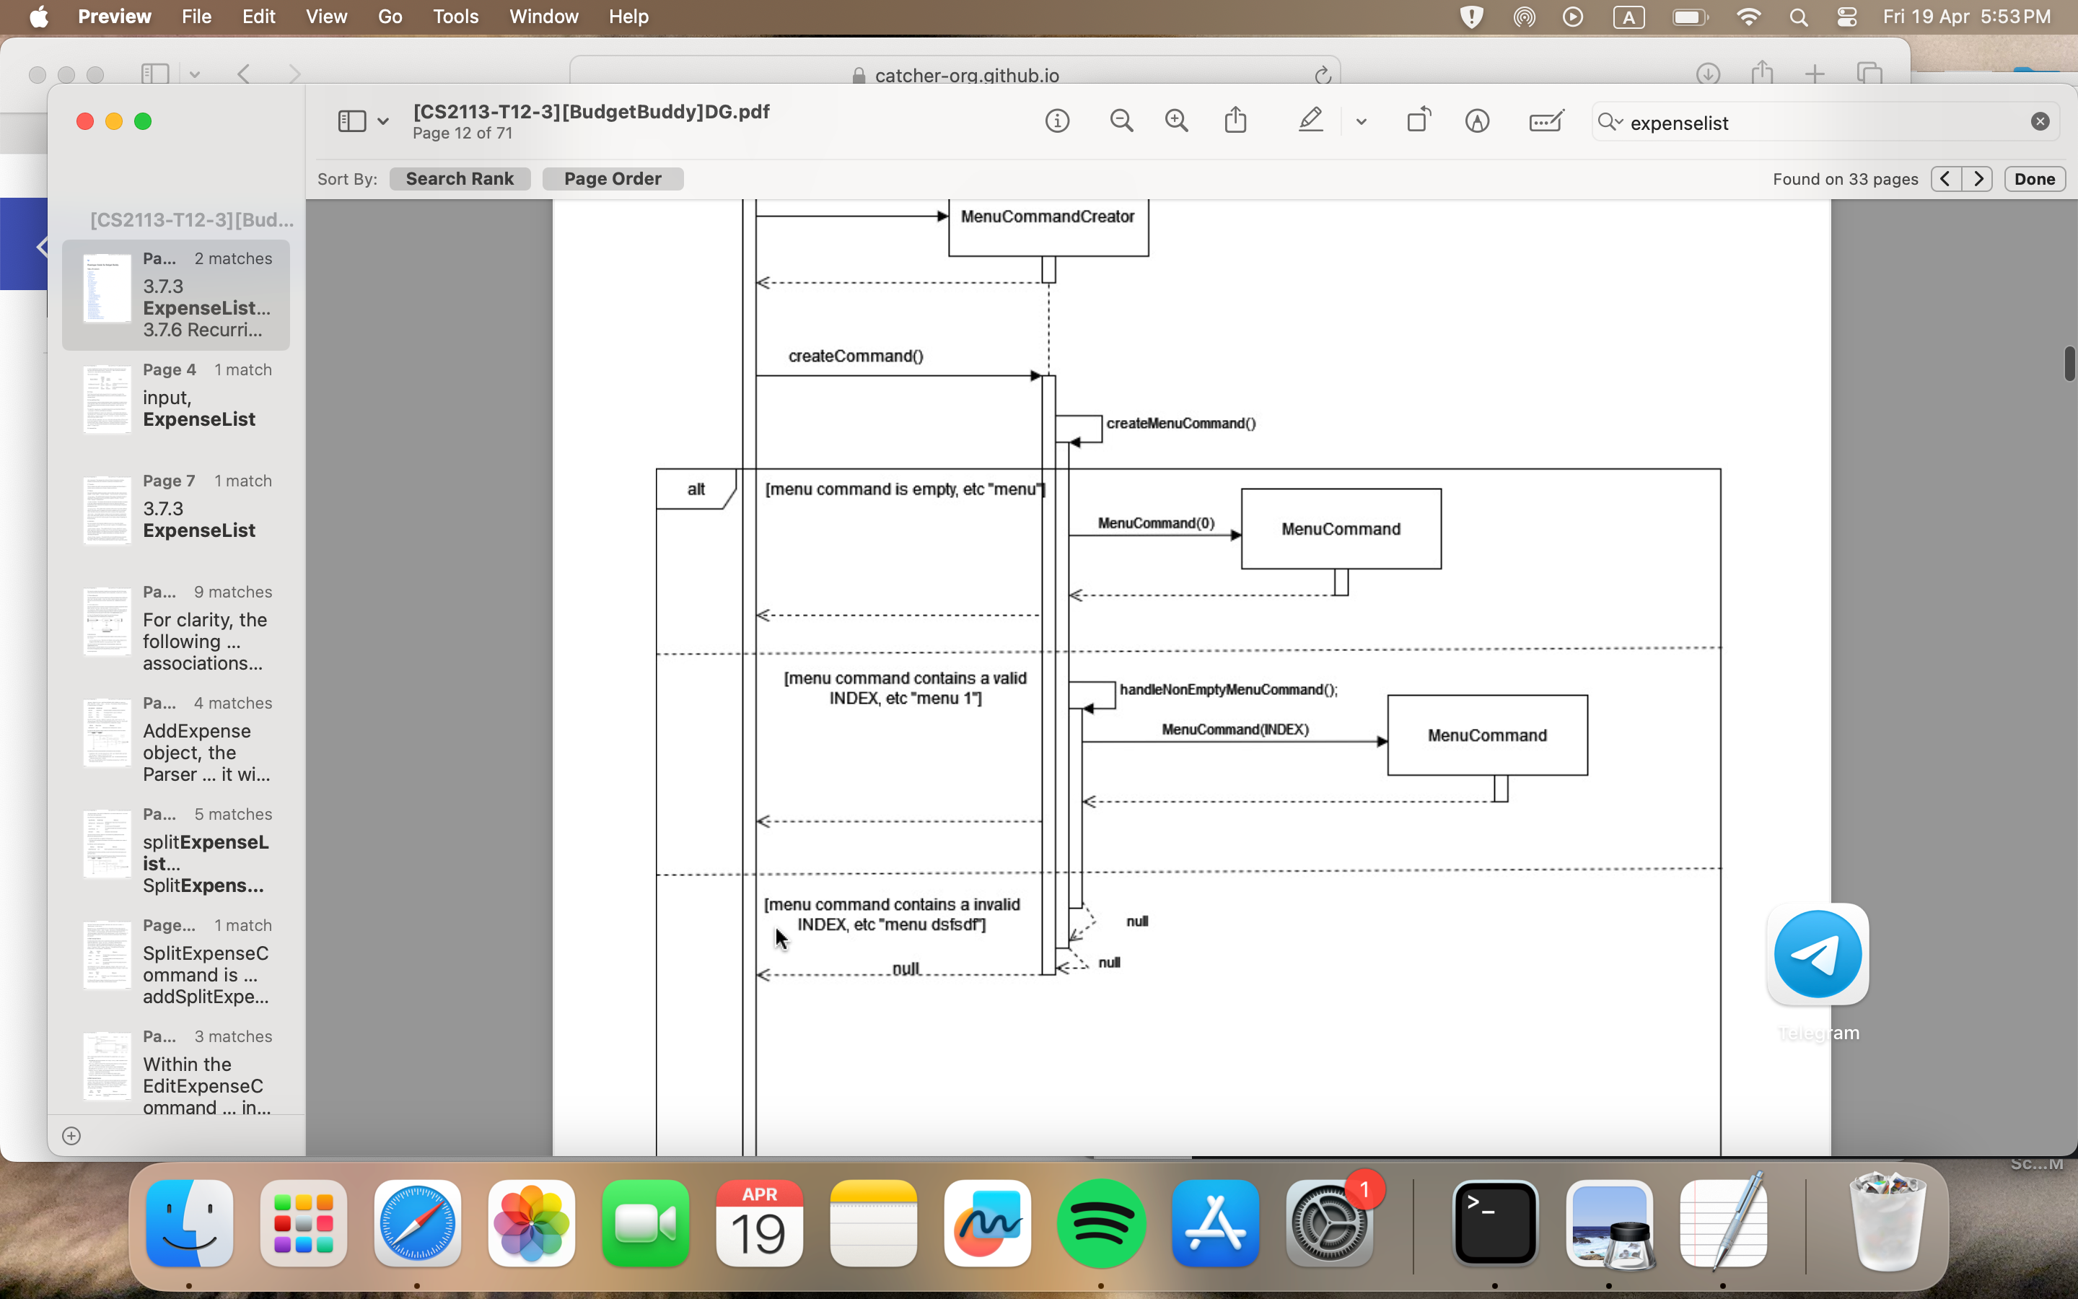Screen dimensions: 2078x1299
Task: Open the Tools menu
Action: 455,17
